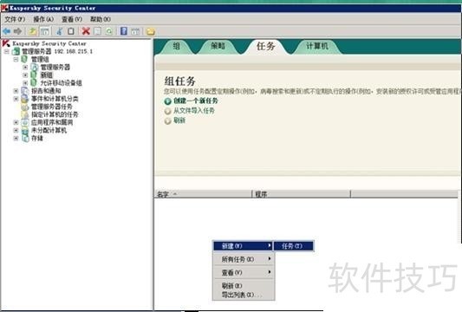This screenshot has height=312, width=462.
Task: Open the 帮助(H) menu
Action: [x=101, y=19]
